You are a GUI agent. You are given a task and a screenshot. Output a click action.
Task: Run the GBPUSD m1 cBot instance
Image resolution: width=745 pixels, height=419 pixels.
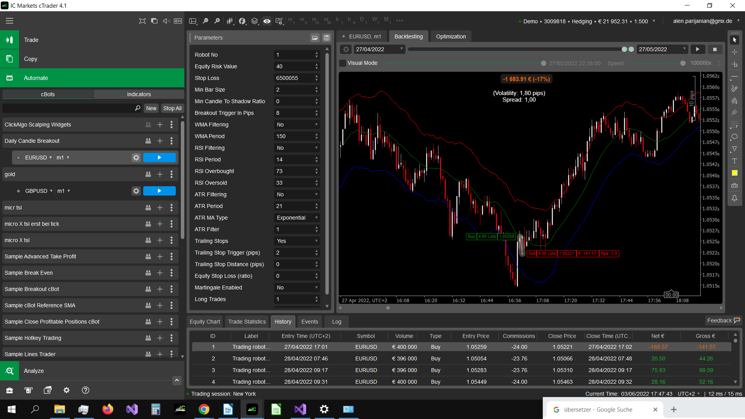coord(159,191)
